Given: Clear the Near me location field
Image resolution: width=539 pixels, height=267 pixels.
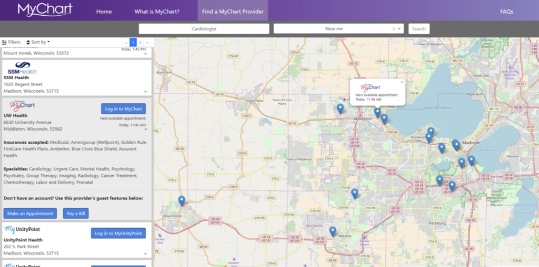Looking at the screenshot, I should (x=394, y=29).
